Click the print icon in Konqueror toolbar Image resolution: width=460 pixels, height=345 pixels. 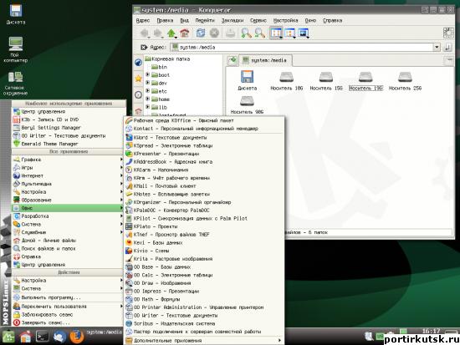230,33
